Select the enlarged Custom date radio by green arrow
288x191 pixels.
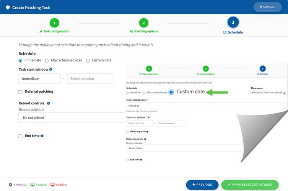171,92
